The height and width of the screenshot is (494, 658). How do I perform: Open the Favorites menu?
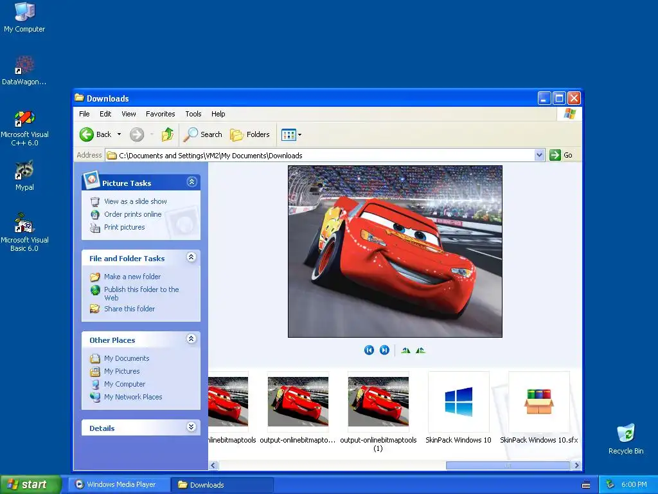160,114
